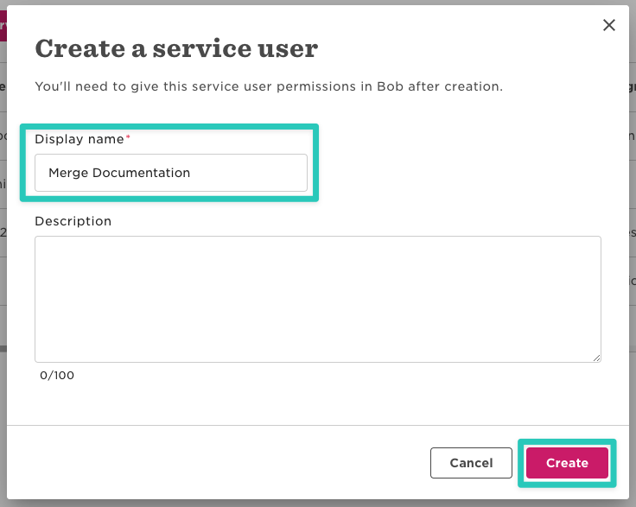Click the "Create a service user" heading

pyautogui.click(x=176, y=48)
